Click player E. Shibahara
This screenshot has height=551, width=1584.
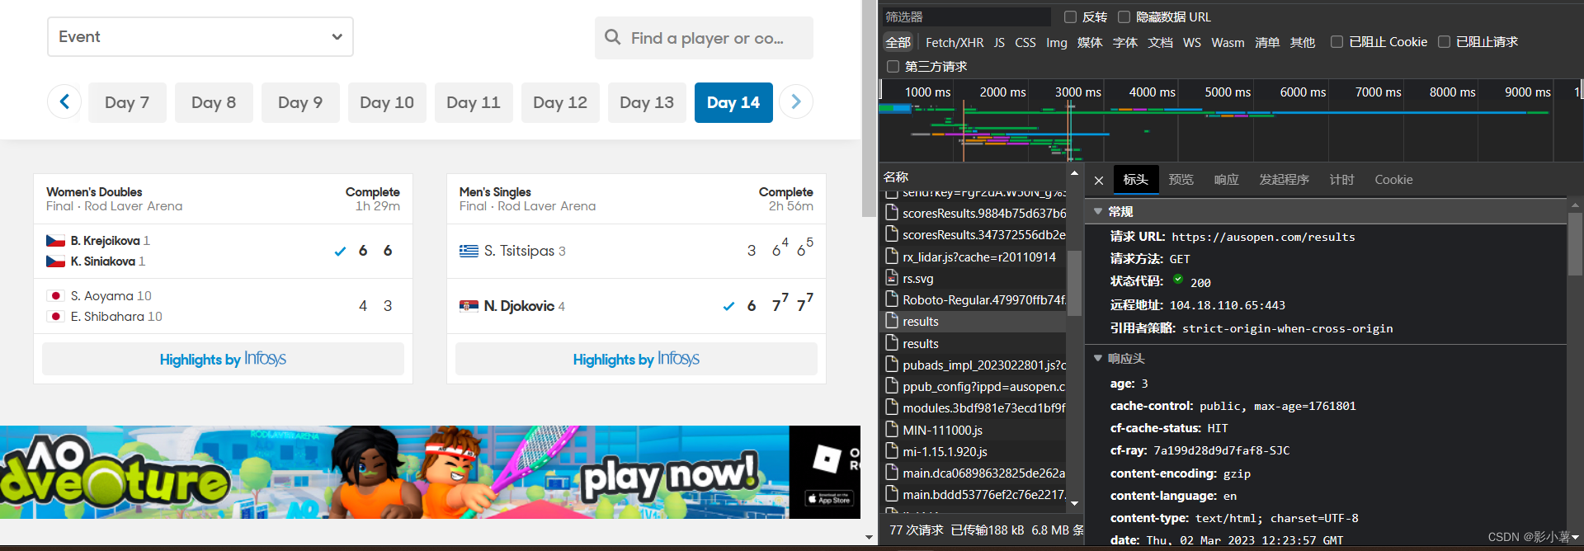[x=108, y=317]
